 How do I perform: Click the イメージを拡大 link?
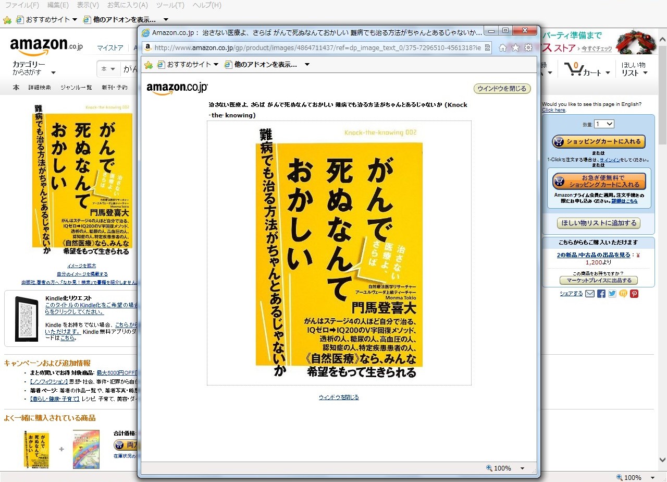pyautogui.click(x=81, y=266)
